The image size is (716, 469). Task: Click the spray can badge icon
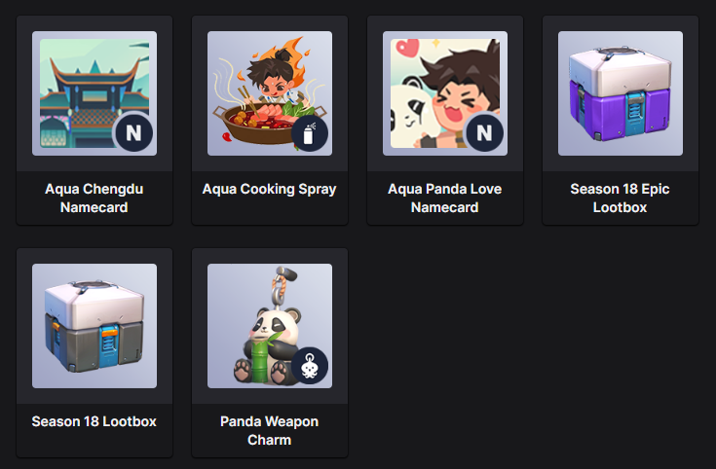click(309, 132)
